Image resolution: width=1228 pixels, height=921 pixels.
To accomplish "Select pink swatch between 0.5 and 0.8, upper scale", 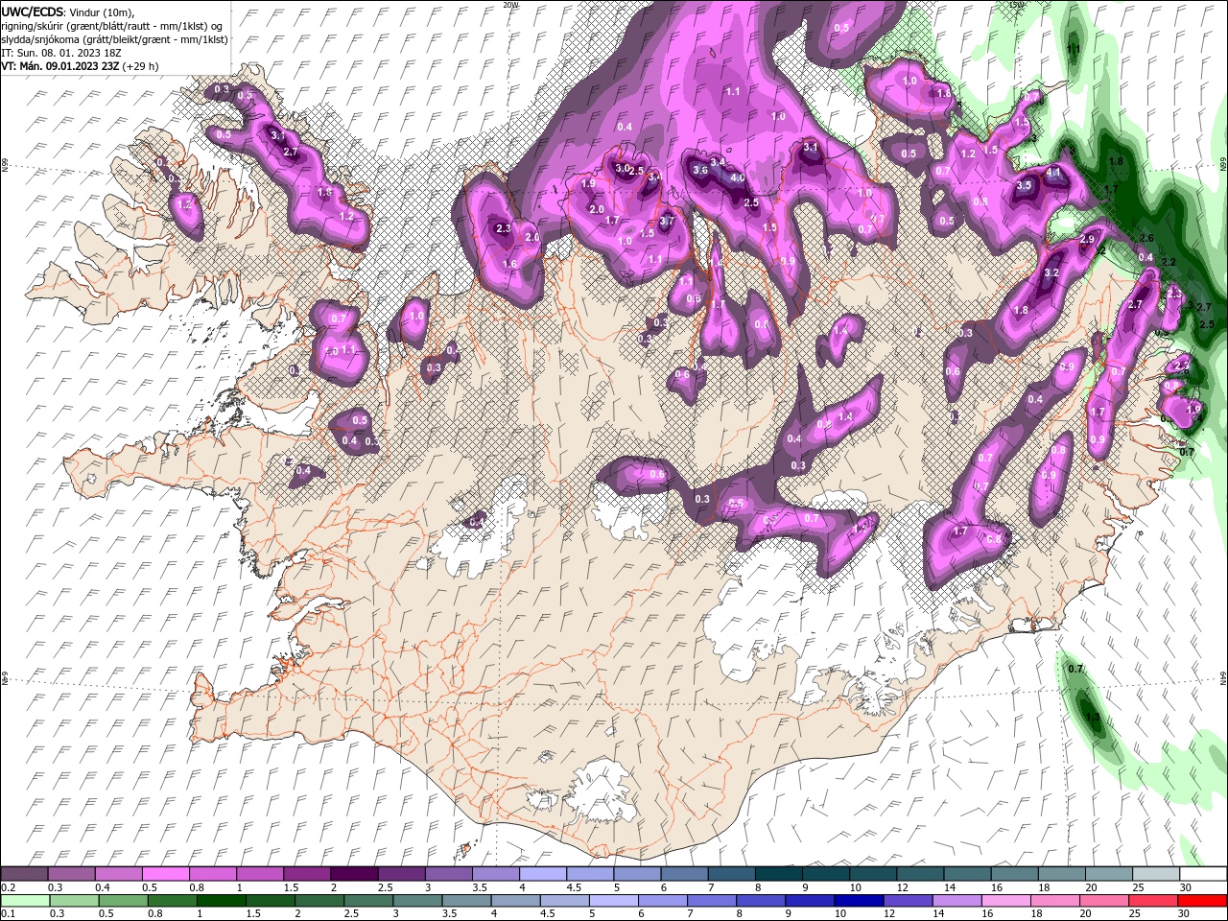I will point(165,874).
